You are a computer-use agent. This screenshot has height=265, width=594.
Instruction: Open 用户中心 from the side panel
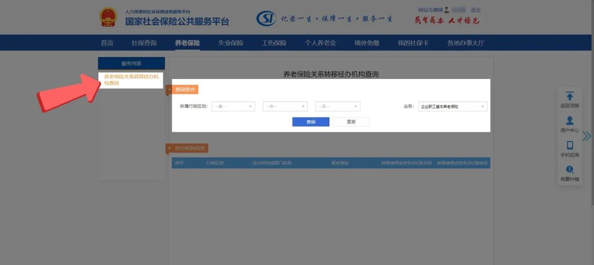(x=570, y=125)
